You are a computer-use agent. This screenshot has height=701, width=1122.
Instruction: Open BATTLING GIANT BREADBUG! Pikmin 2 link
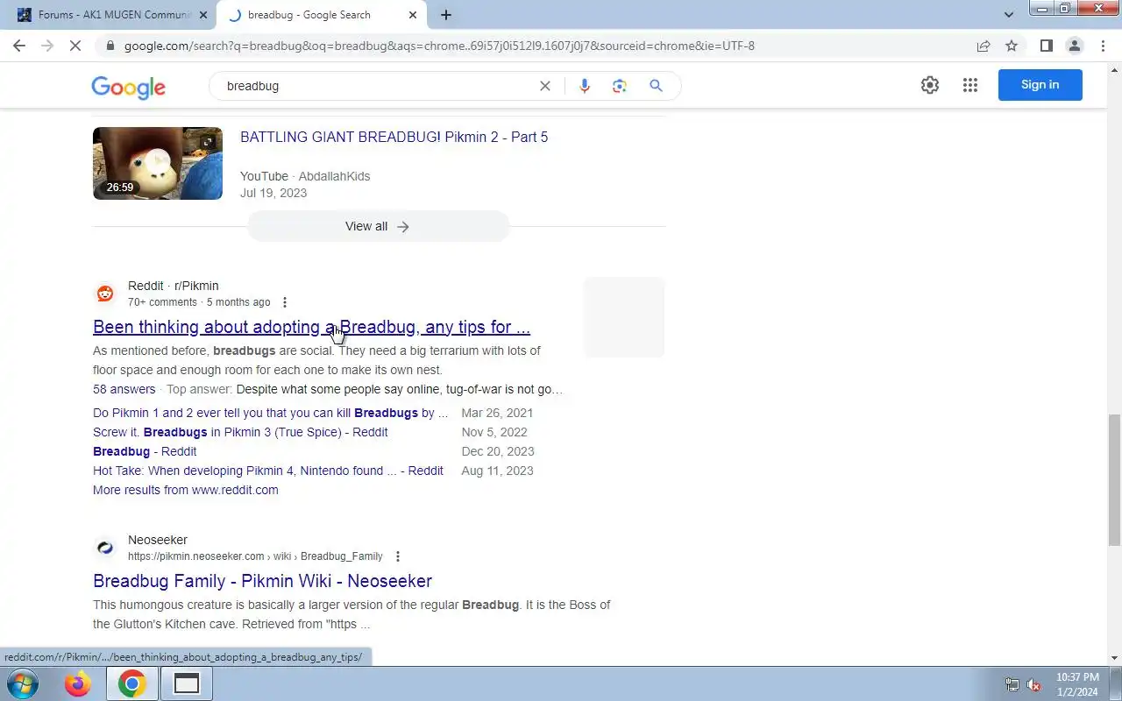tap(394, 137)
